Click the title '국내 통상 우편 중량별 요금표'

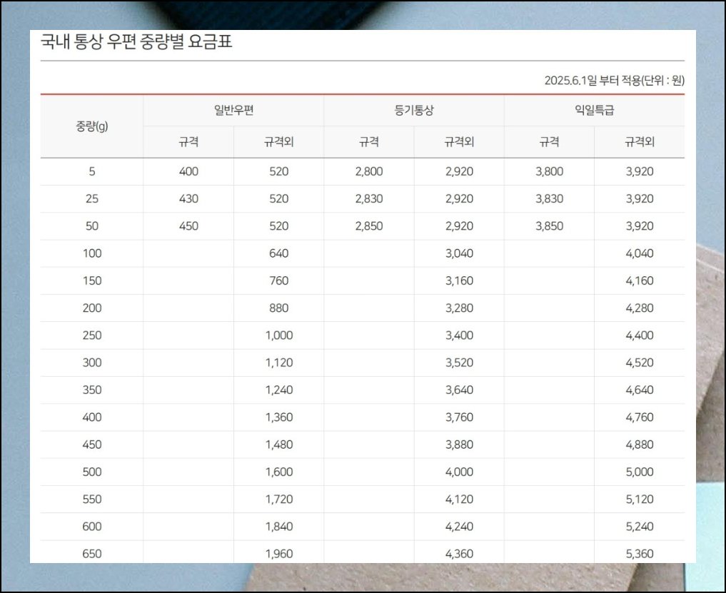[136, 41]
